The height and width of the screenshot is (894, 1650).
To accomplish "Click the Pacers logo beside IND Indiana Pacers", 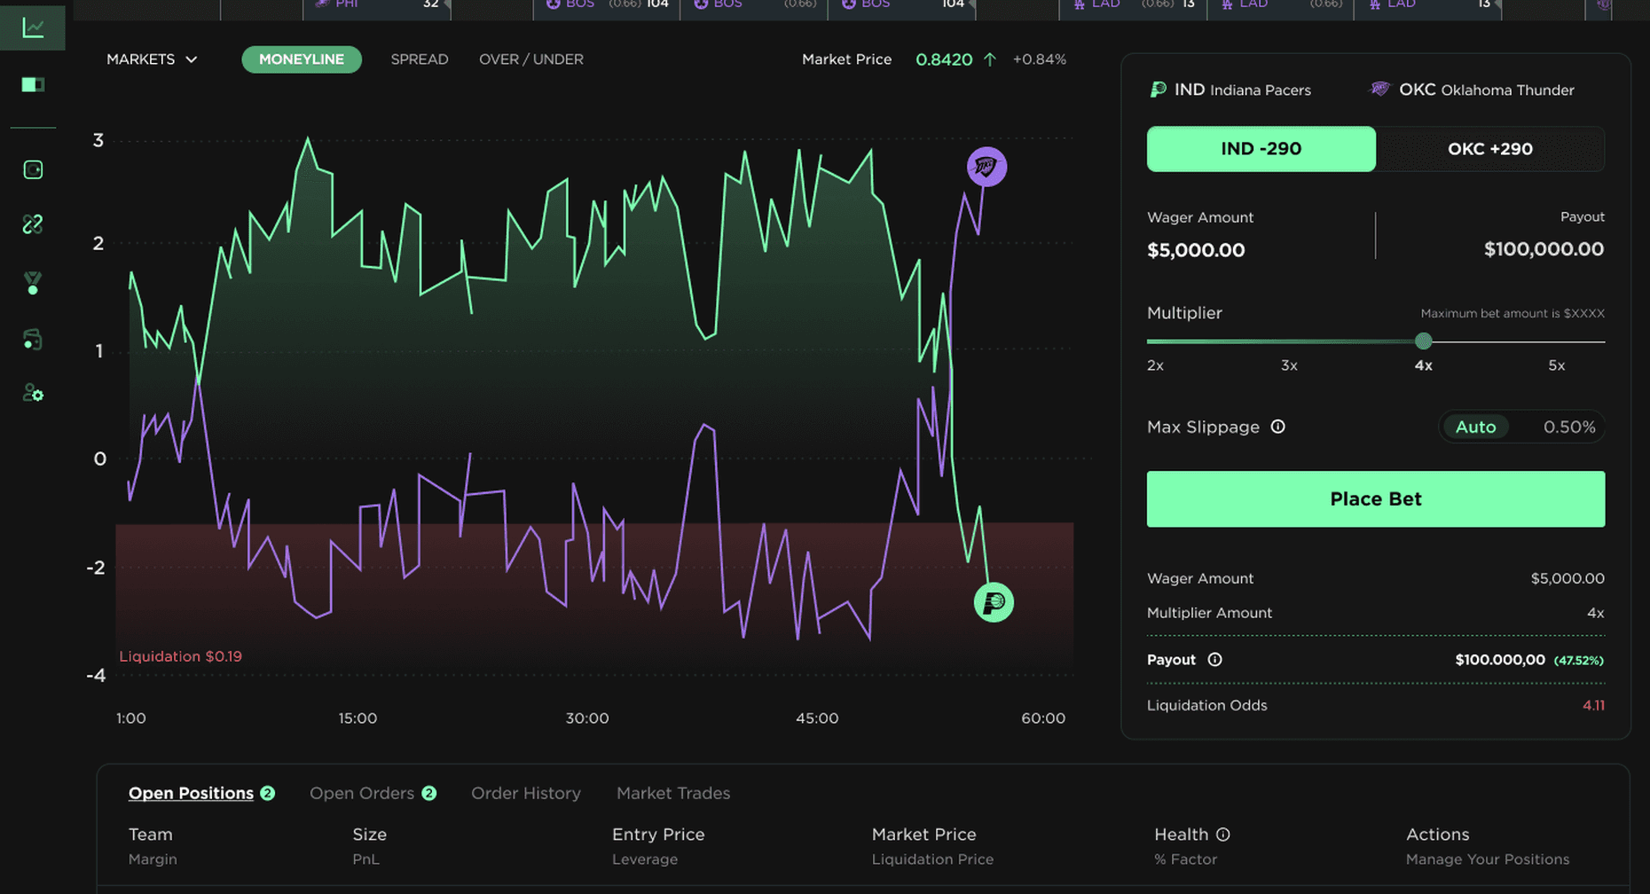I will click(x=1158, y=90).
